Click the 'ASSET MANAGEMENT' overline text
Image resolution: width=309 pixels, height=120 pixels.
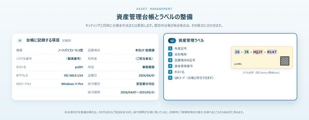(154, 9)
